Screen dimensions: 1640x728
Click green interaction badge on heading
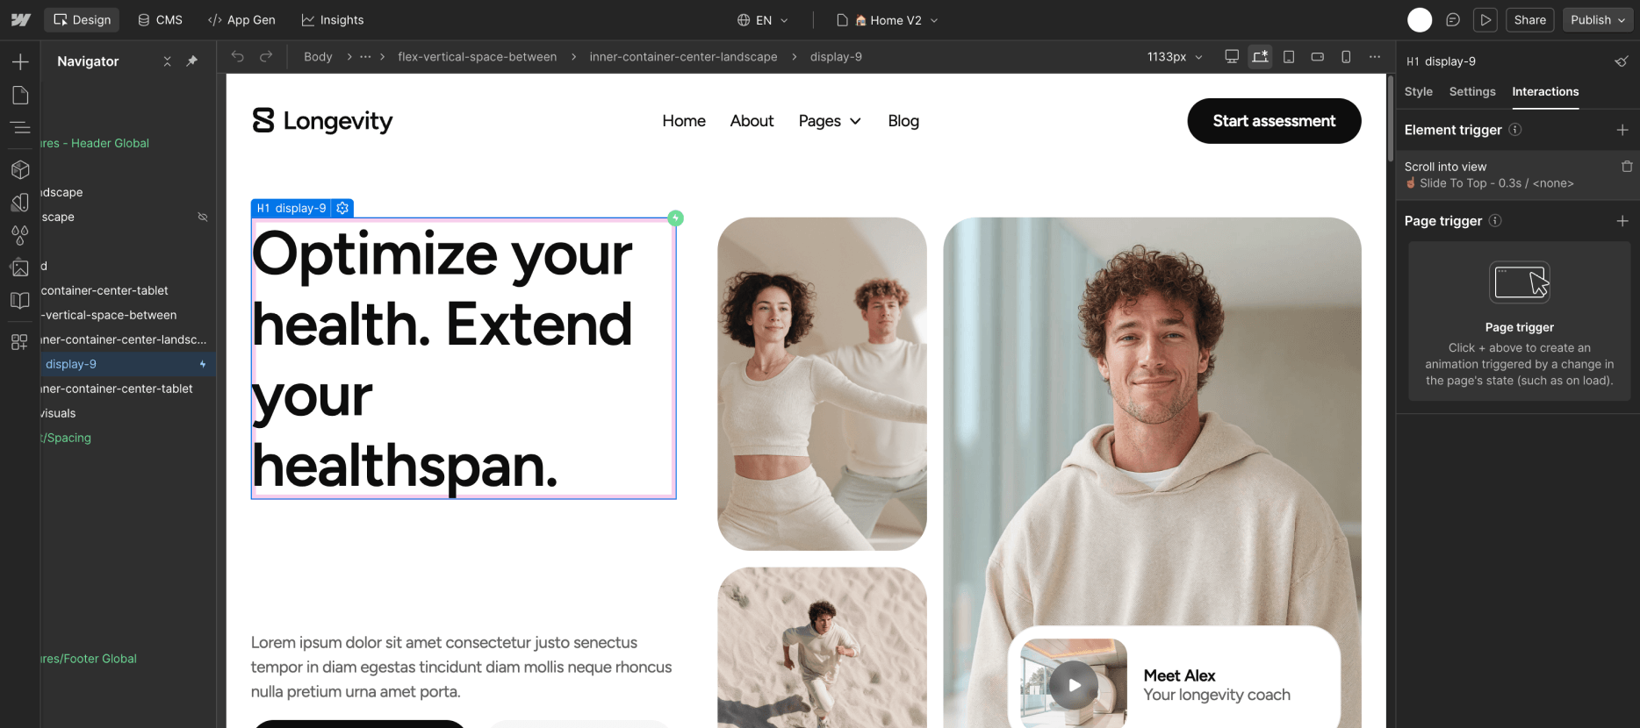(675, 218)
